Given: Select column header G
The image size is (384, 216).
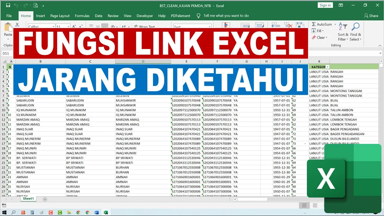Looking at the screenshot, I should (247, 61).
